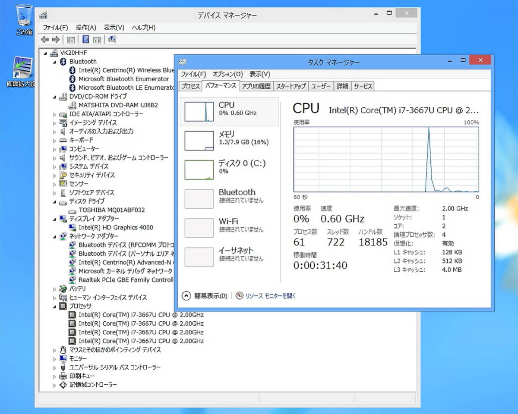Click the blue question mark Help toolbar icon

click(x=85, y=40)
